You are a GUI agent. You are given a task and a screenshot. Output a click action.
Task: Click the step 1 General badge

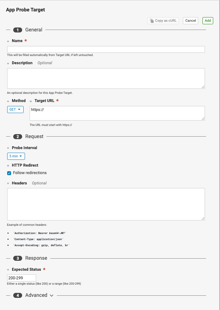pos(17,30)
